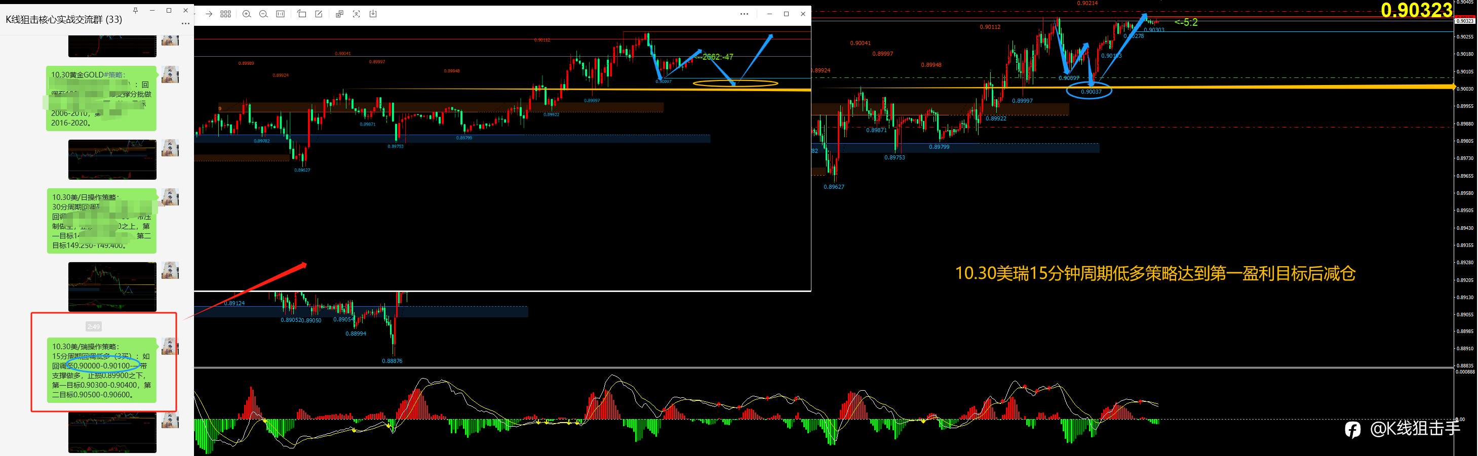Click the 2:49 timestamp in chat
The width and height of the screenshot is (1478, 456).
[94, 326]
